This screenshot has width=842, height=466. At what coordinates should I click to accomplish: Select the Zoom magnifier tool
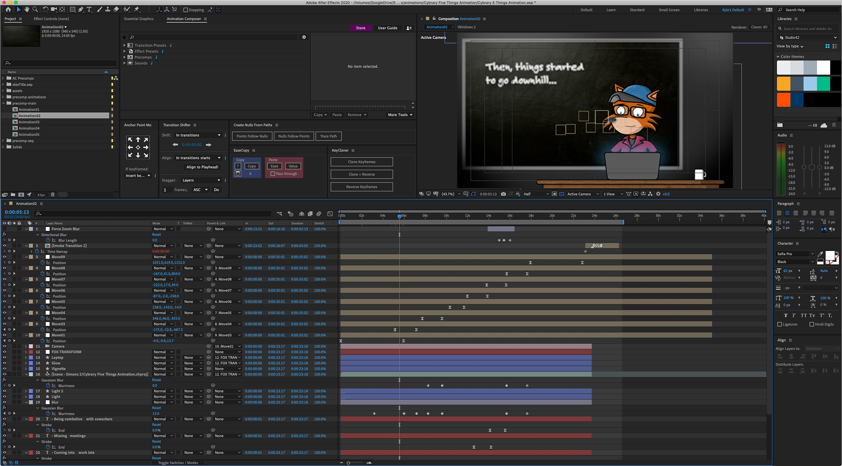35,9
